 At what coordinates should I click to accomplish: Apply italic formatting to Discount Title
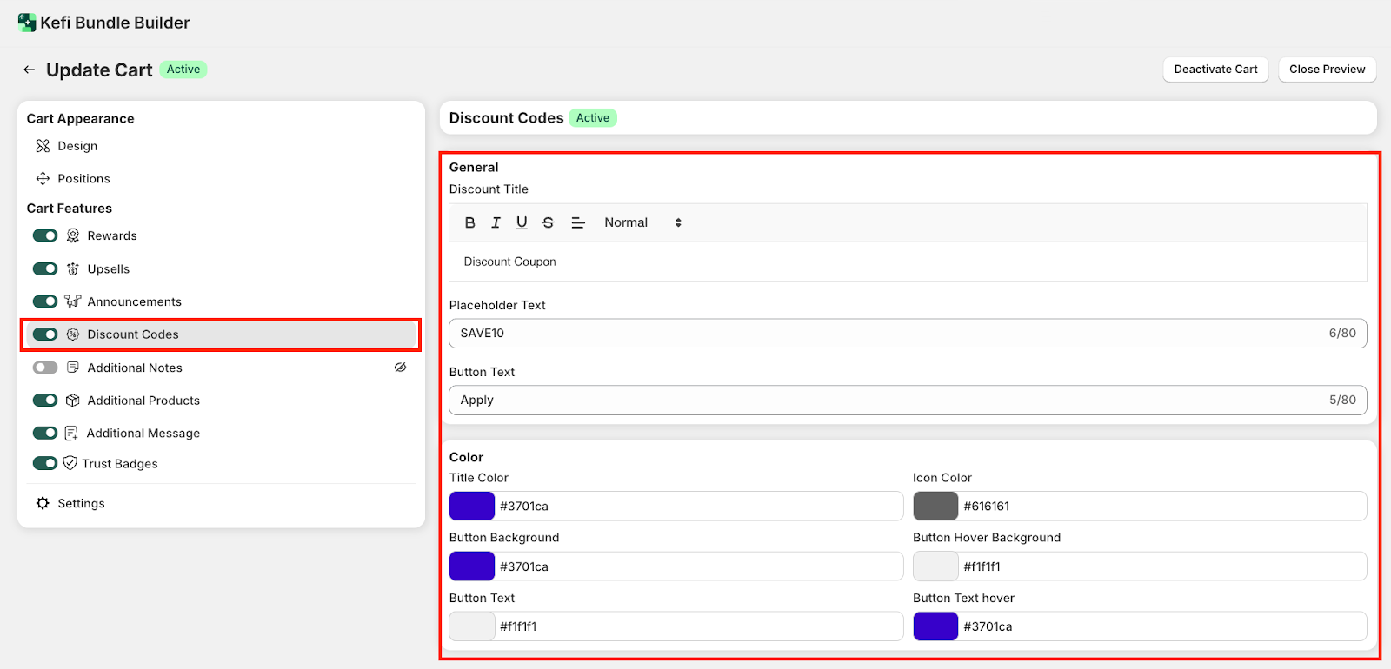tap(496, 222)
